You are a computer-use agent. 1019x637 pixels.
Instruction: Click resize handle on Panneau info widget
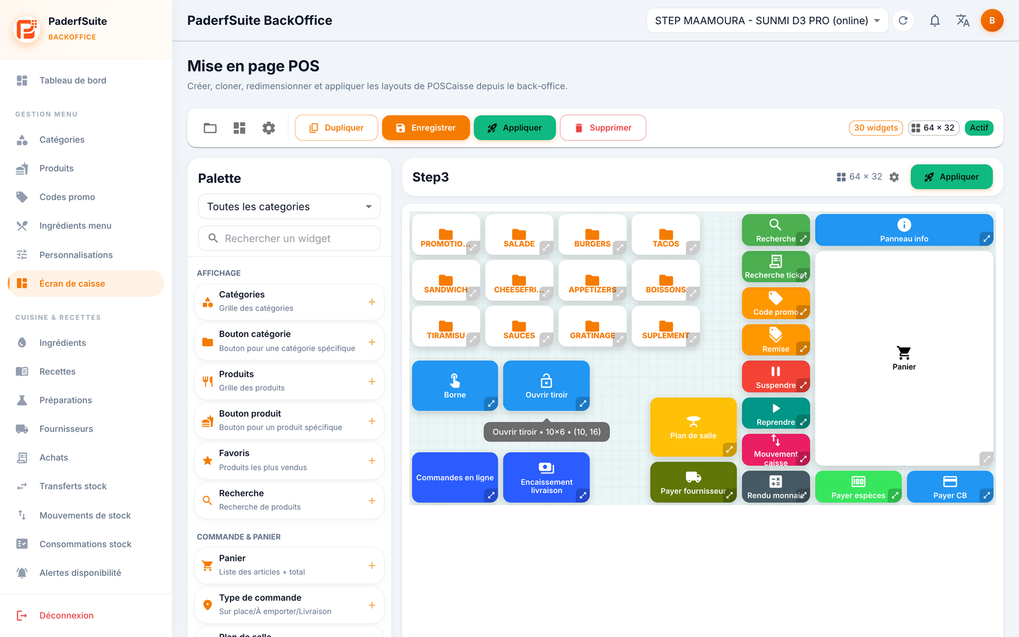[987, 239]
